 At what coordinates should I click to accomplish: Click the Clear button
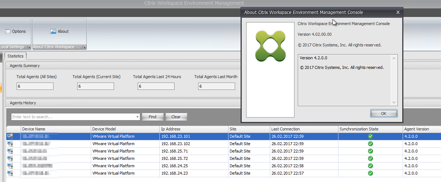click(176, 117)
